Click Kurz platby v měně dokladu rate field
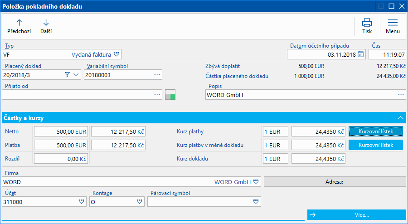The width and height of the screenshot is (408, 224). tap(318, 145)
